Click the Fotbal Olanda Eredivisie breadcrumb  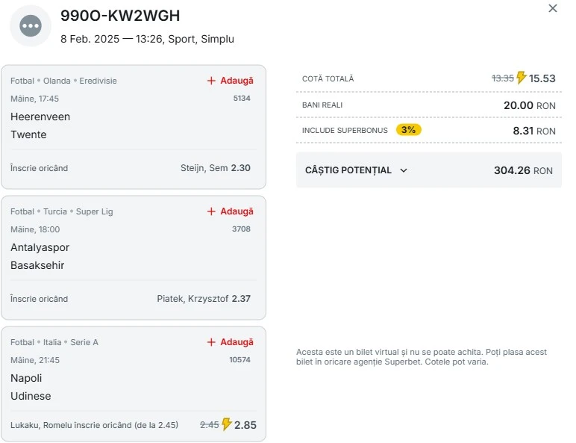(x=63, y=81)
